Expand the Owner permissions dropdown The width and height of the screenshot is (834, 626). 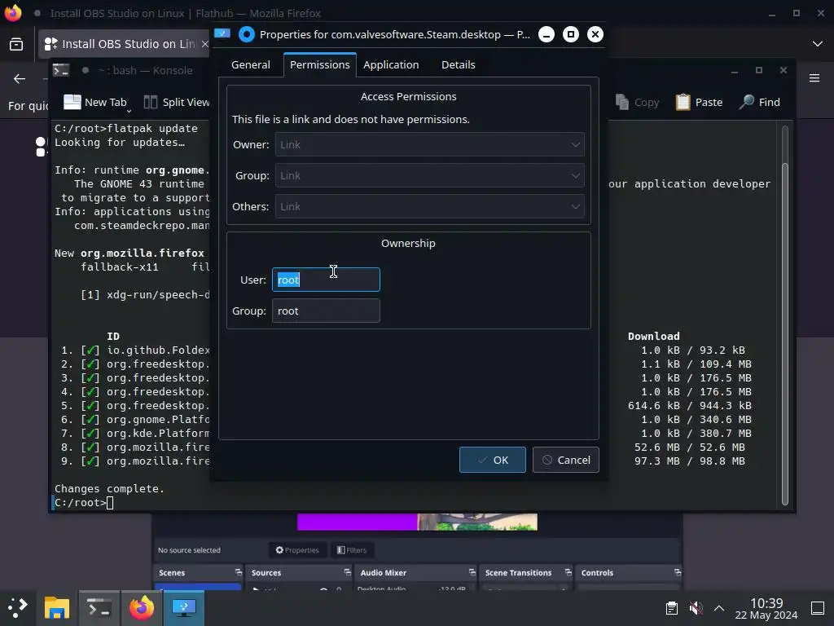click(x=429, y=145)
